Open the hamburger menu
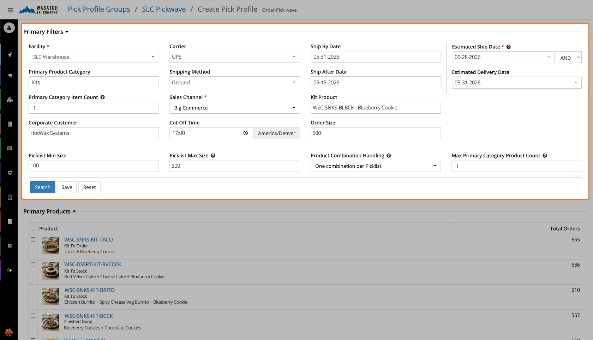The height and width of the screenshot is (340, 593). click(x=10, y=10)
